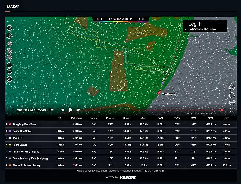Go to next weather forecast step
The width and height of the screenshot is (241, 184).
tap(139, 19)
